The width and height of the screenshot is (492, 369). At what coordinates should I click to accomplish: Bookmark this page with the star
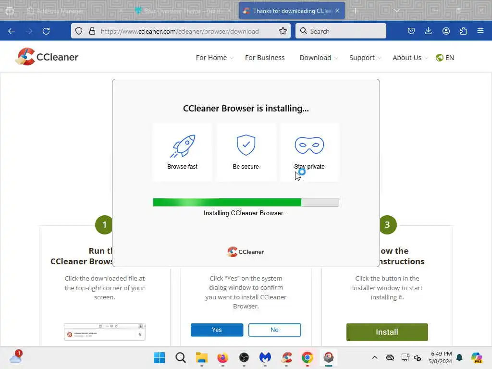point(283,31)
